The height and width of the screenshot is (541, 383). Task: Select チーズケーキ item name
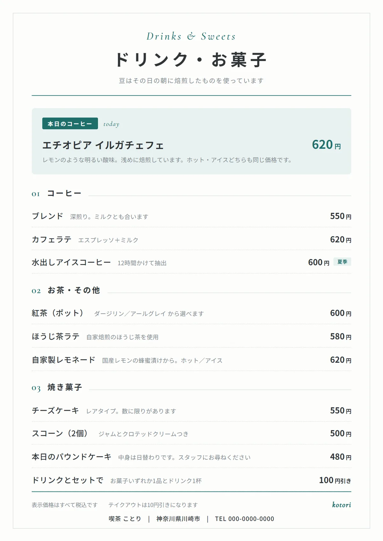click(55, 410)
